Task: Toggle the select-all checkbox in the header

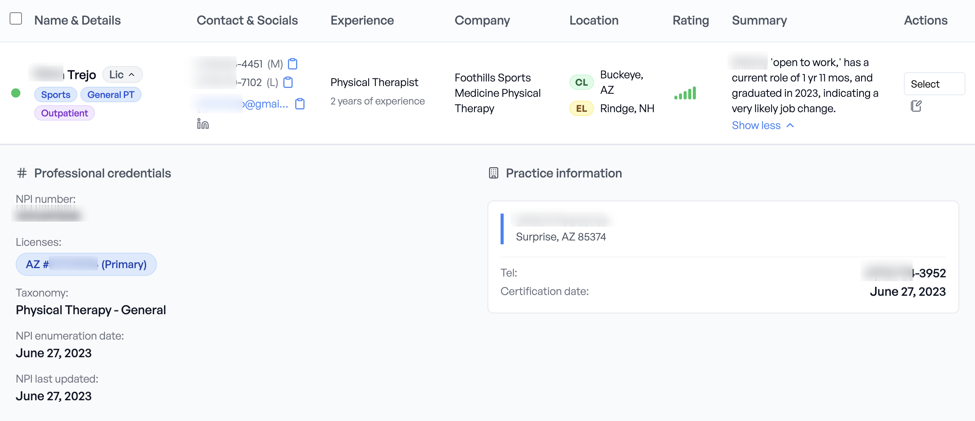Action: click(x=15, y=18)
